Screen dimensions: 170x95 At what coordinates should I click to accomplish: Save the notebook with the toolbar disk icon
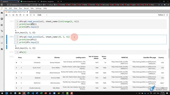pyautogui.click(x=6, y=15)
